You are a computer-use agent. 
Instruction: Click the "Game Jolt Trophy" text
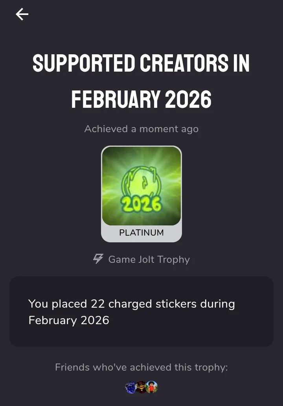(149, 260)
